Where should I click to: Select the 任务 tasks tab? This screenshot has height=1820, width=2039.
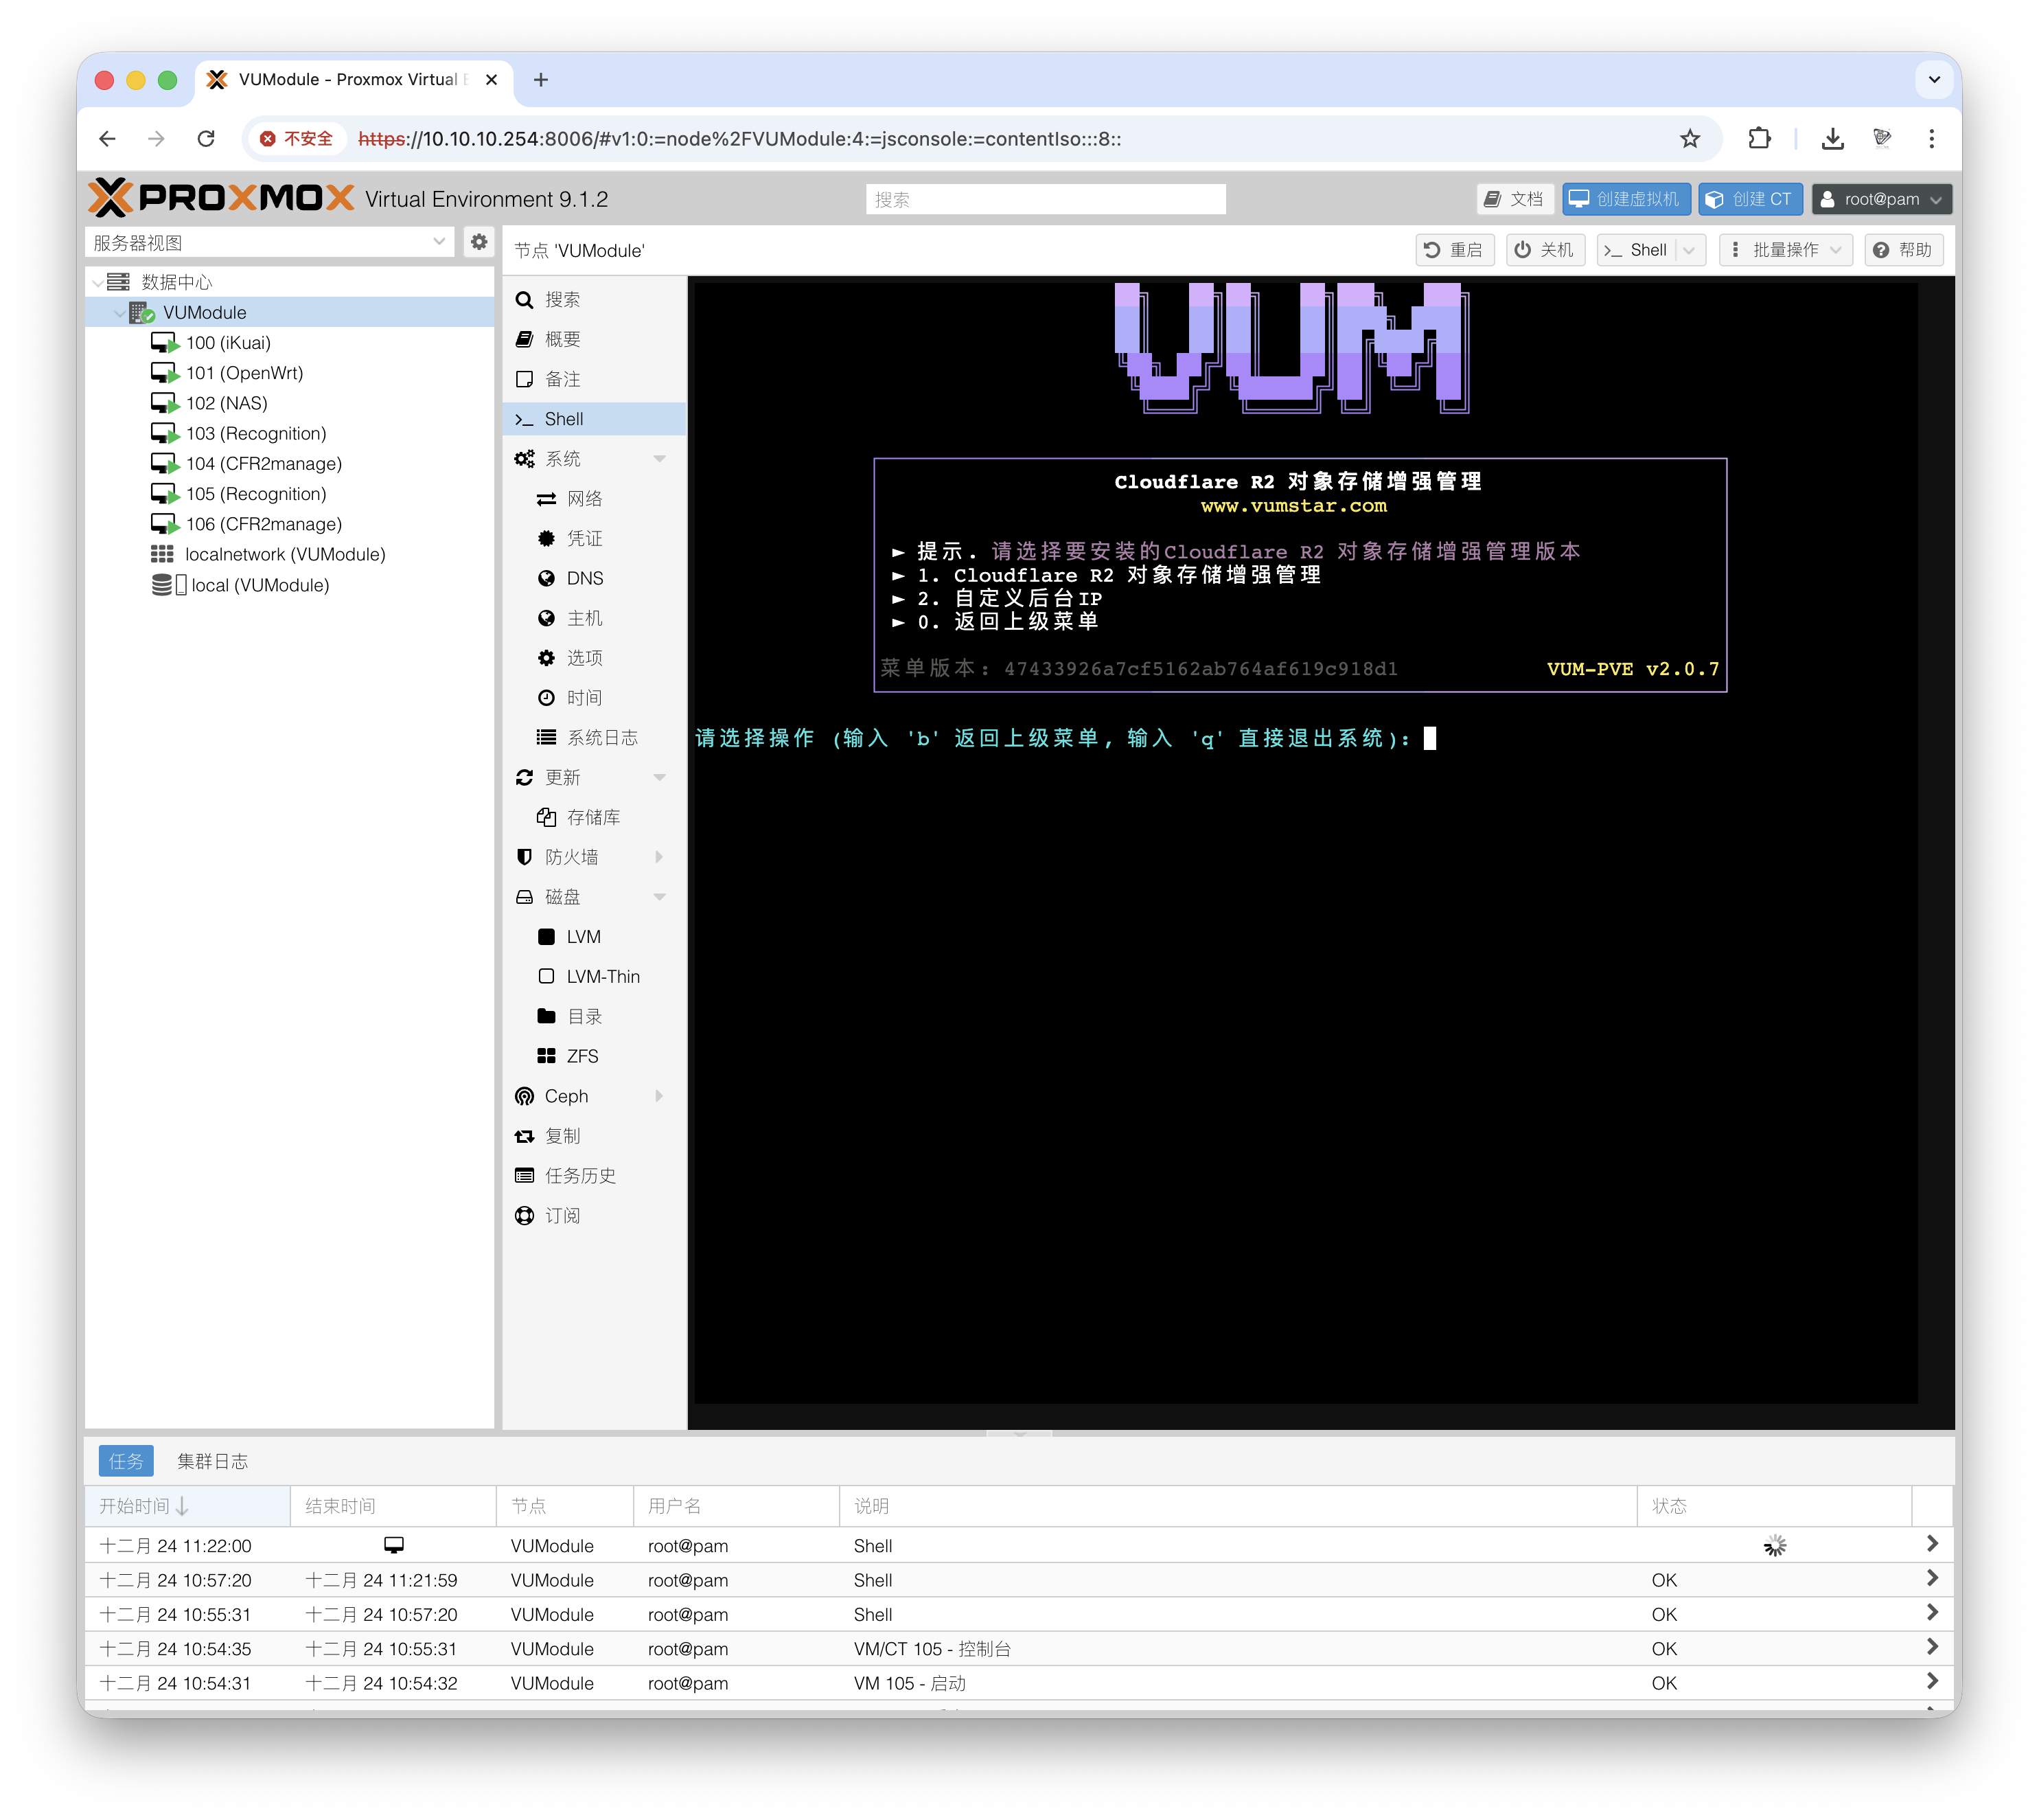click(126, 1461)
